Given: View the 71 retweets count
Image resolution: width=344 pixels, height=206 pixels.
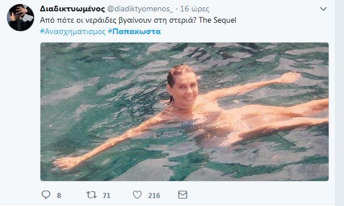Looking at the screenshot, I should pos(107,195).
